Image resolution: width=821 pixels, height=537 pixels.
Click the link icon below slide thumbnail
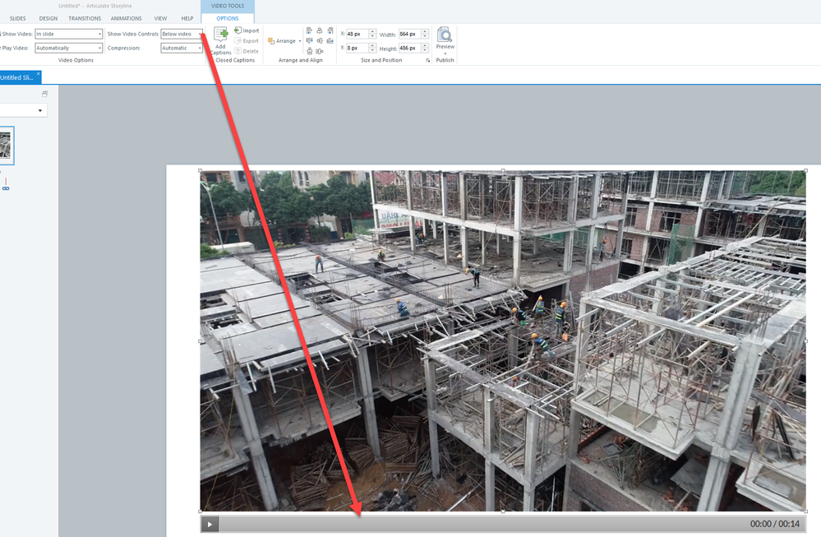click(5, 188)
